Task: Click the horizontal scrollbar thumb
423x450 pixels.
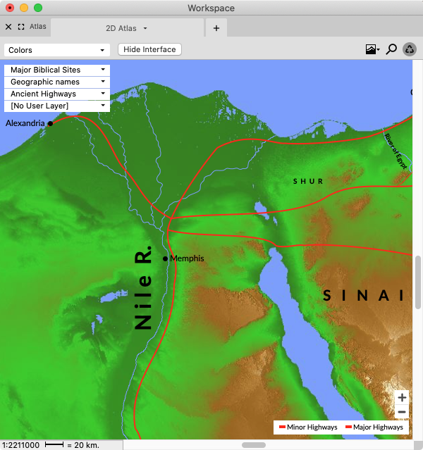Action: (x=254, y=445)
